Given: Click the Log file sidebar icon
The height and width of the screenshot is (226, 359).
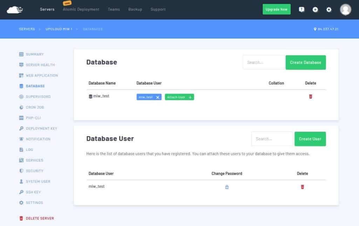Looking at the screenshot, I should [x=21, y=150].
